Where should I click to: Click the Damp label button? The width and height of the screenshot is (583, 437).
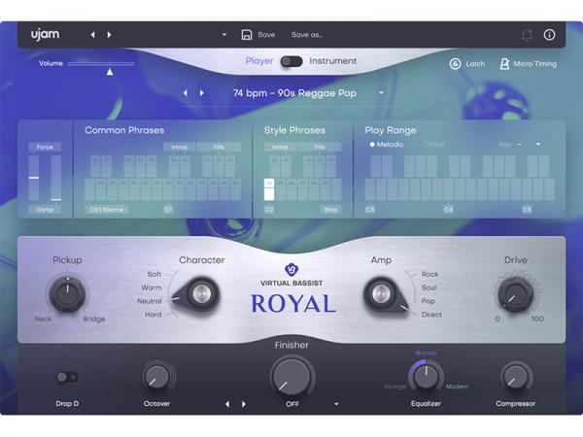[x=45, y=210]
